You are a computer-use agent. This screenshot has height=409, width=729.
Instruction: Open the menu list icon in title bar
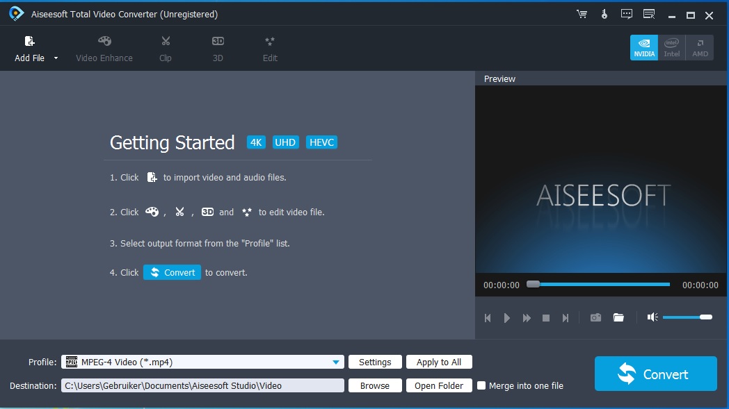(x=648, y=14)
